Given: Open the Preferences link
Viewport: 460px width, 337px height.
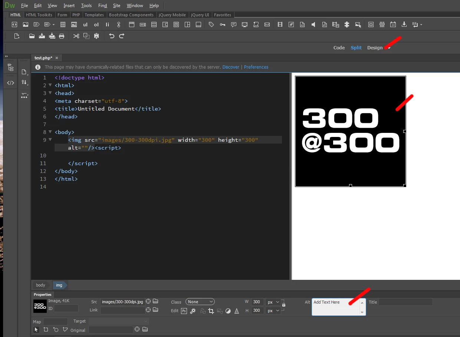Looking at the screenshot, I should tap(256, 67).
